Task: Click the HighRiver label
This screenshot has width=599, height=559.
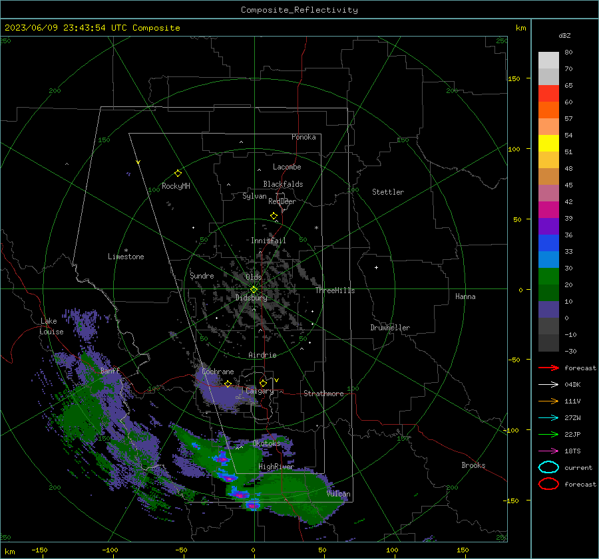Action: pos(276,467)
